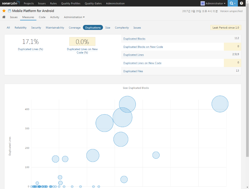Screen dimensions: 249x189
Task: Open the Duplicated Lines measure link
Action: click(134, 55)
